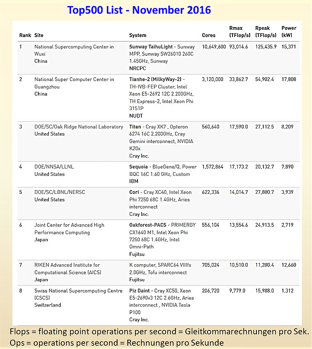This screenshot has width=312, height=349.
Task: Click the Rmax (TFlop/s) column header
Action: (240, 32)
